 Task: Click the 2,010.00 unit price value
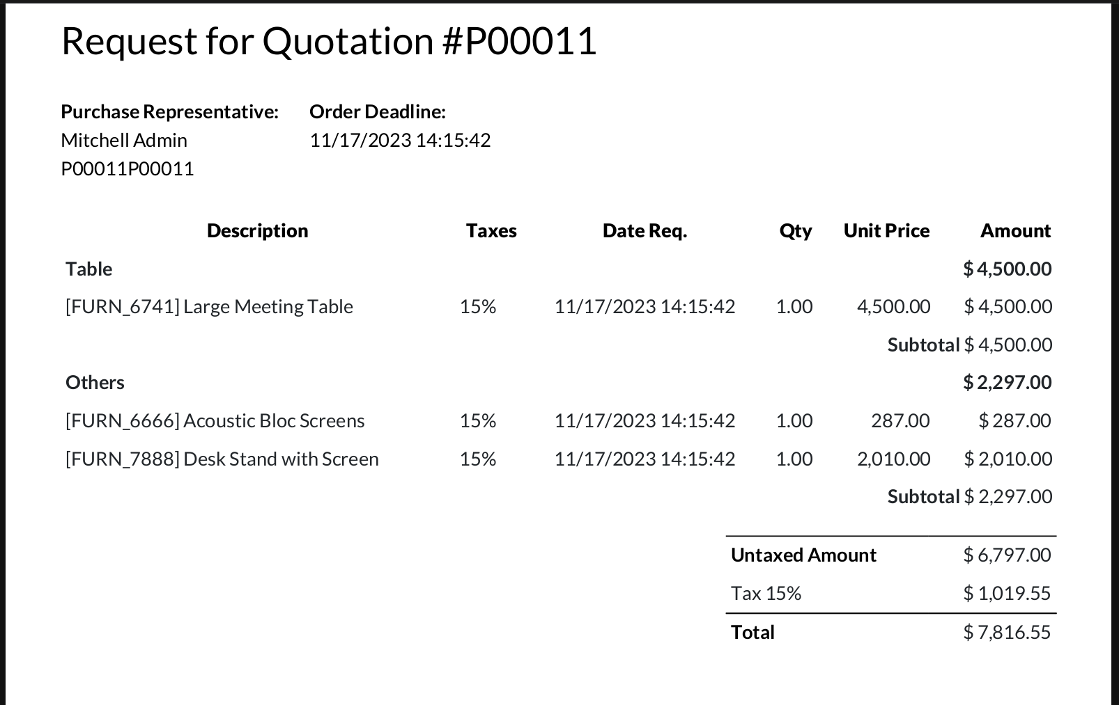coord(893,459)
